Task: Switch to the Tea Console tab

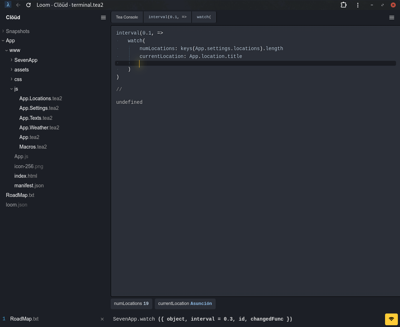Action: (x=127, y=17)
